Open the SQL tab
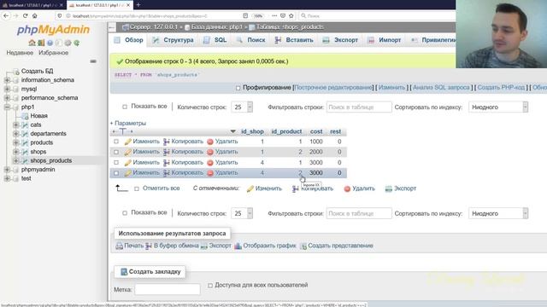Screen dimensions: 547x307 (x=215, y=40)
